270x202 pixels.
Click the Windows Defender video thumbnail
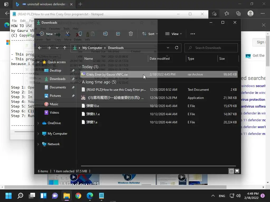pos(128,179)
